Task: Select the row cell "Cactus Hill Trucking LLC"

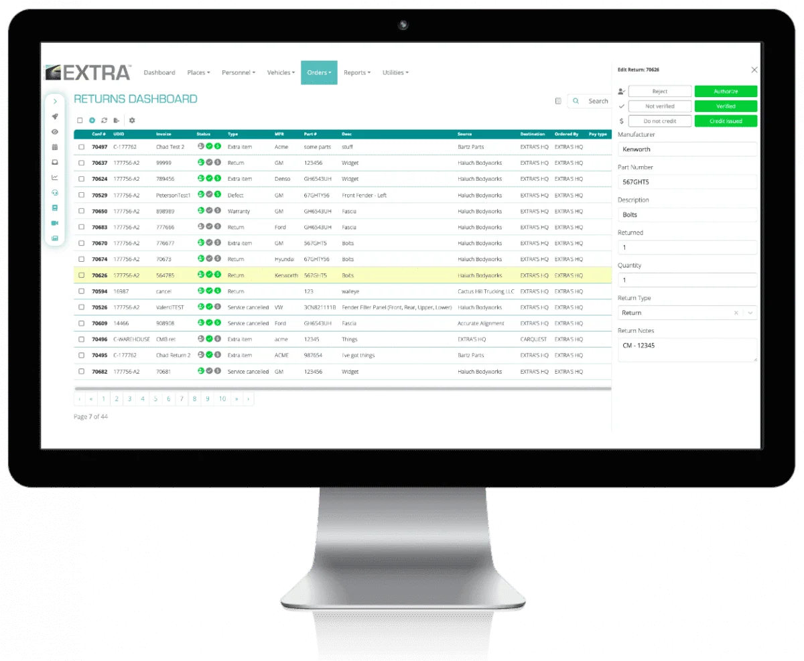Action: click(486, 291)
